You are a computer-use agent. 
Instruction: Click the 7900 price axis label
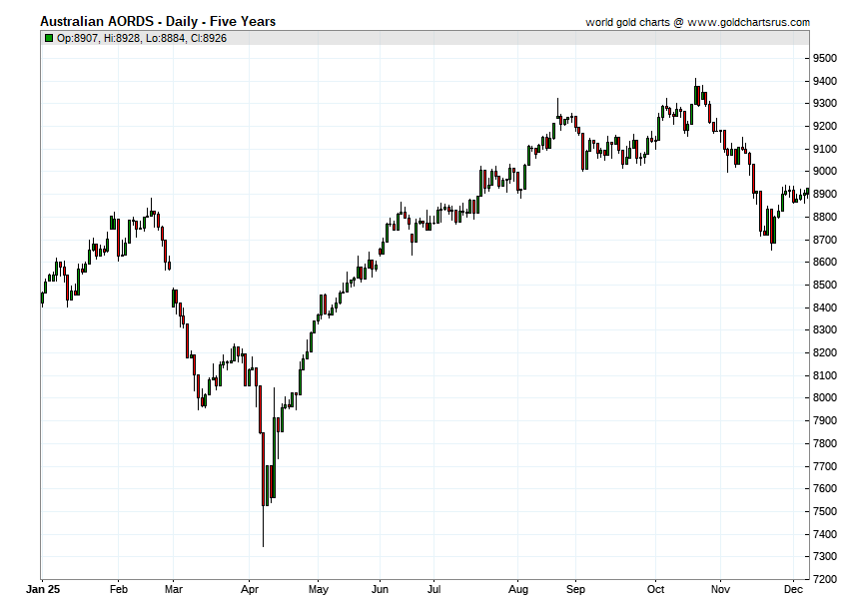coord(825,420)
